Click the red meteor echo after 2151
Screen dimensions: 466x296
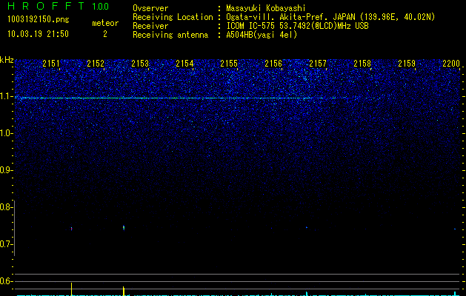click(x=71, y=229)
